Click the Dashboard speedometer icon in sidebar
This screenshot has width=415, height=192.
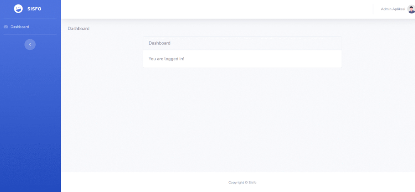click(x=6, y=27)
